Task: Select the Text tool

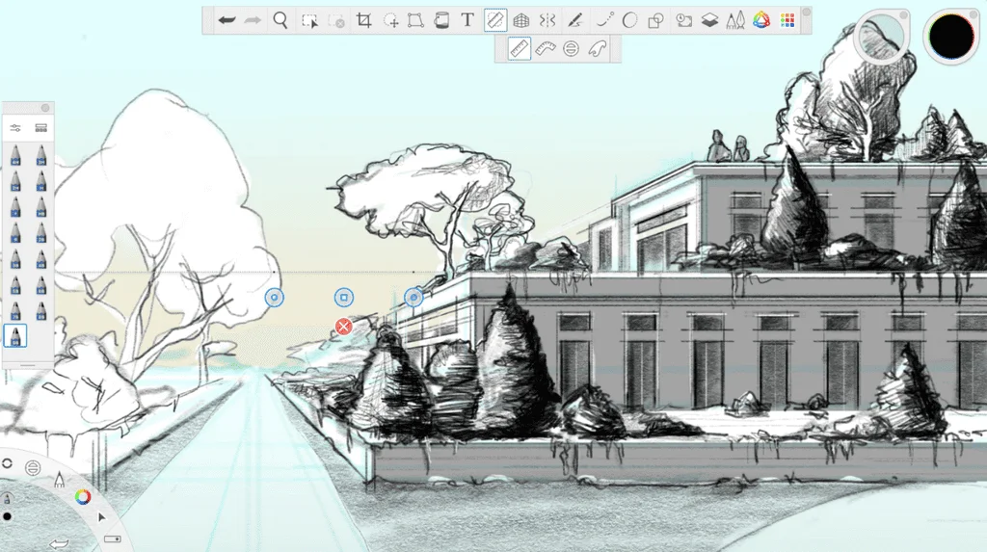Action: 467,20
